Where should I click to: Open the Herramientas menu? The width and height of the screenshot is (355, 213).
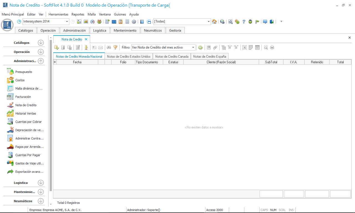(58, 14)
